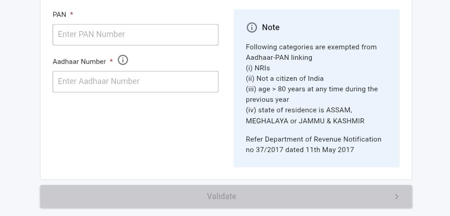Click the "(iii) age > 80 years" line
450x216 pixels.
(311, 89)
